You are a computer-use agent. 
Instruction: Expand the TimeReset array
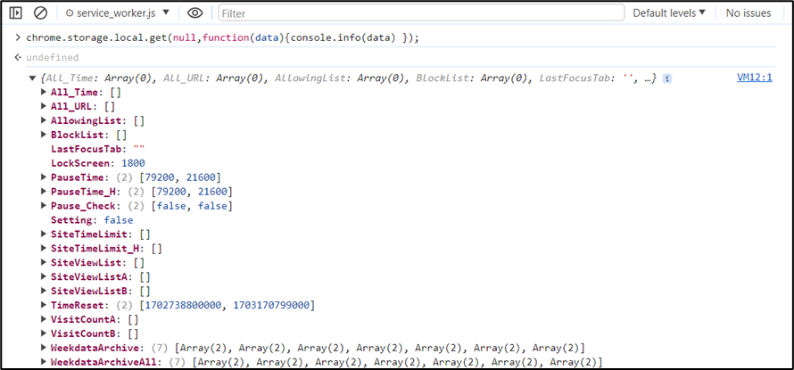click(x=44, y=305)
